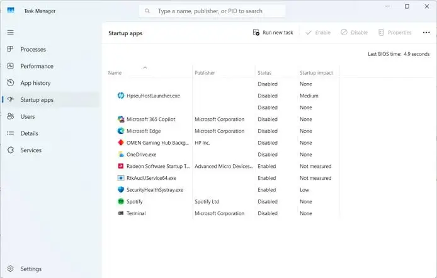Sort by the Status column header
The height and width of the screenshot is (278, 437).
pos(264,73)
